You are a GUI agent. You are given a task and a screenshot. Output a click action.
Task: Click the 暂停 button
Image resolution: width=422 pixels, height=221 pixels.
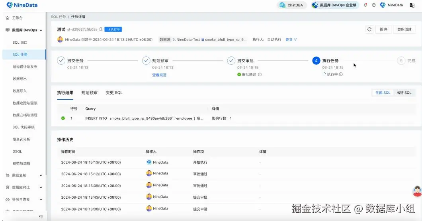(x=383, y=29)
